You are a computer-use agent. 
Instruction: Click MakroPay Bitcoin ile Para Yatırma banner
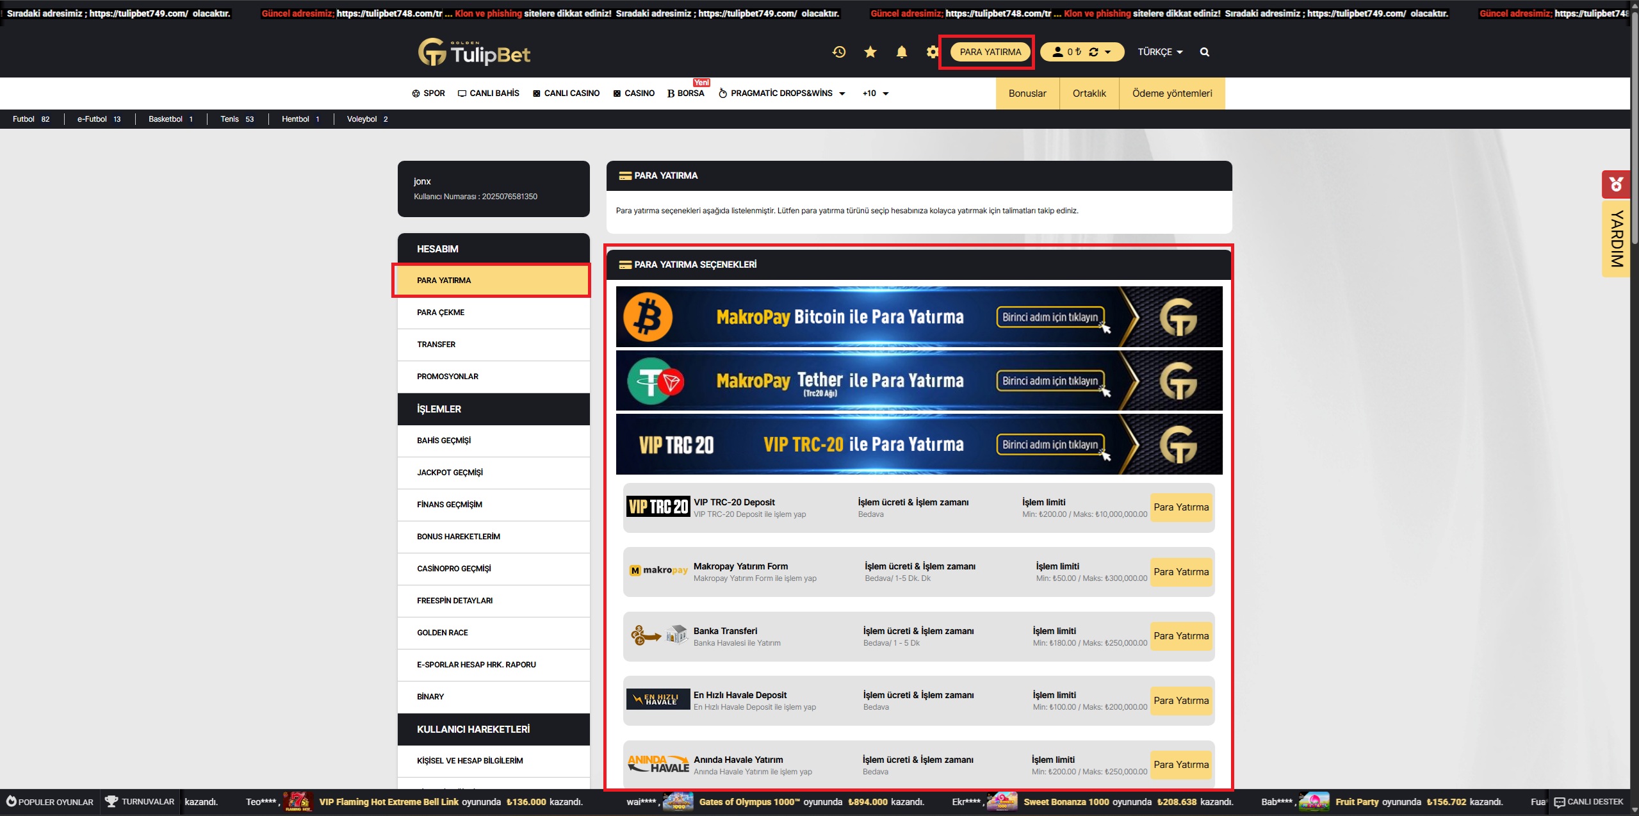pos(919,316)
